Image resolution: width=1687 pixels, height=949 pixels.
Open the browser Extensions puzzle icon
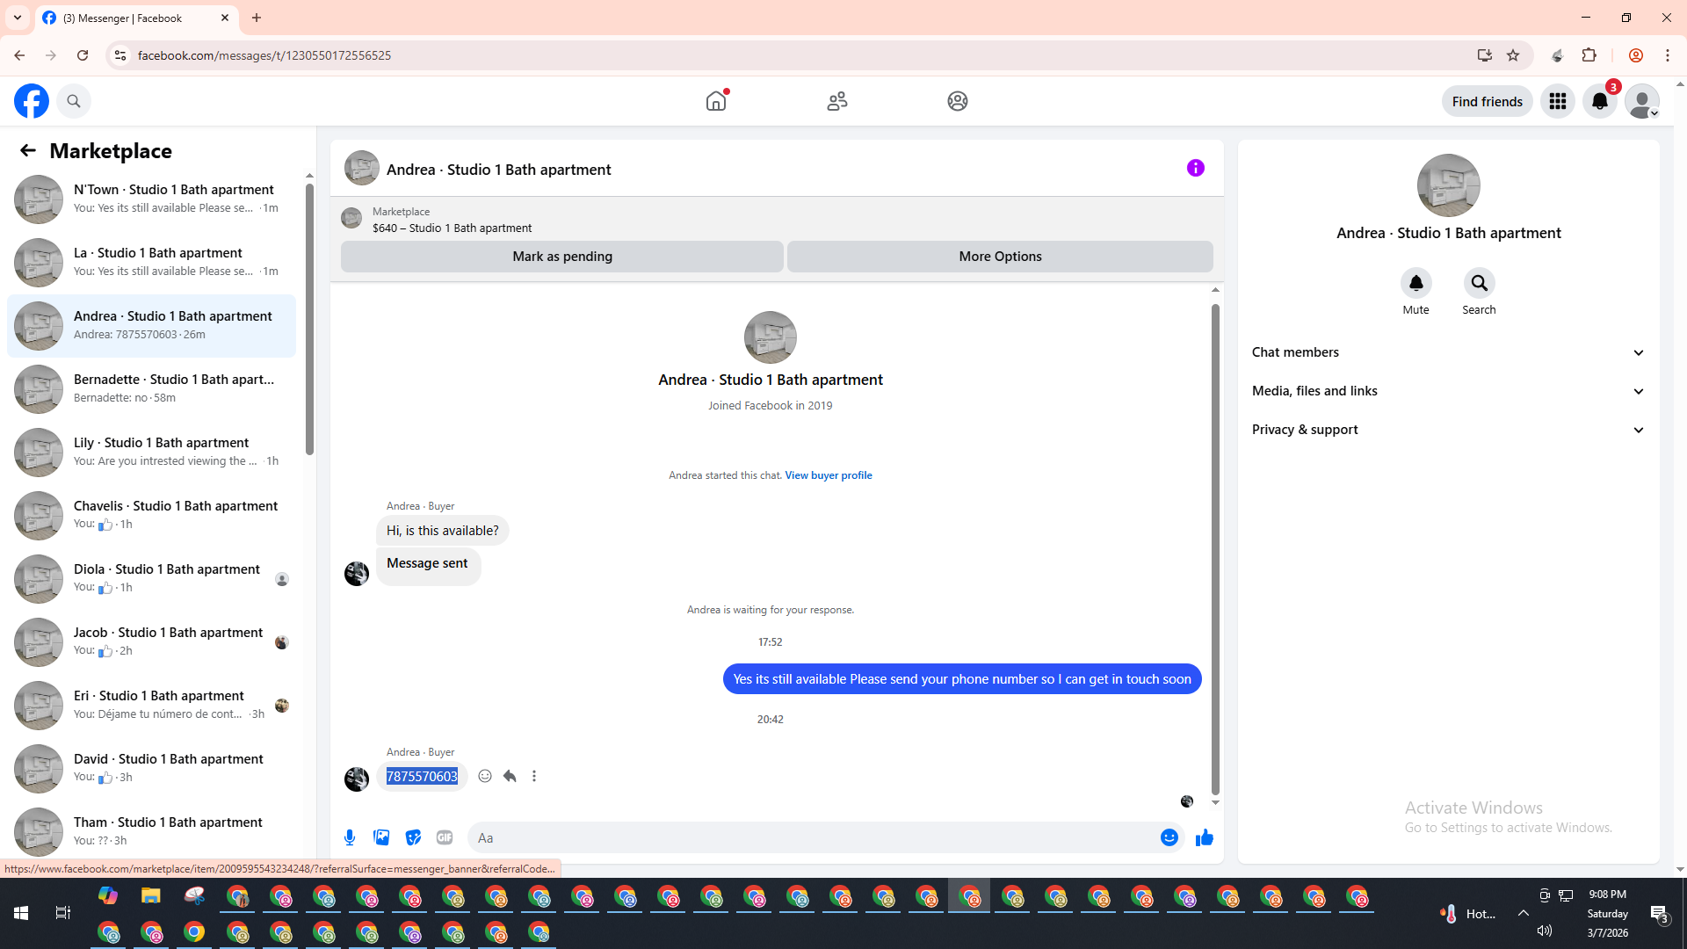point(1589,55)
